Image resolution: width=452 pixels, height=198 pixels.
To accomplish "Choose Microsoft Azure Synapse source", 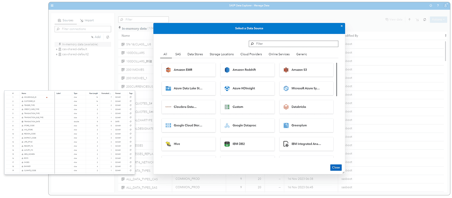I will point(306,88).
